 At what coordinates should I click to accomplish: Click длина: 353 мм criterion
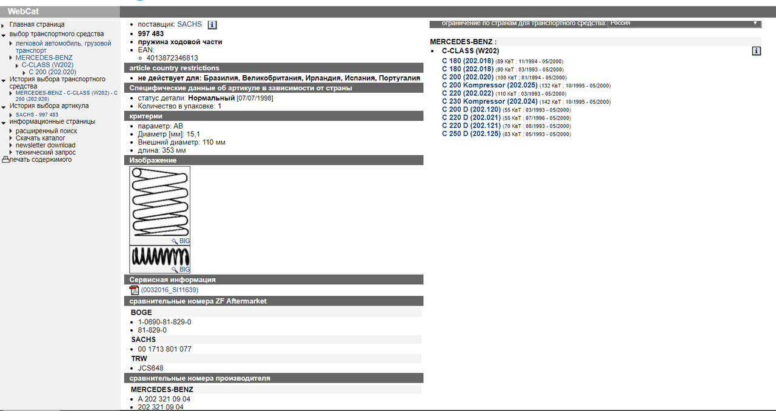[162, 150]
